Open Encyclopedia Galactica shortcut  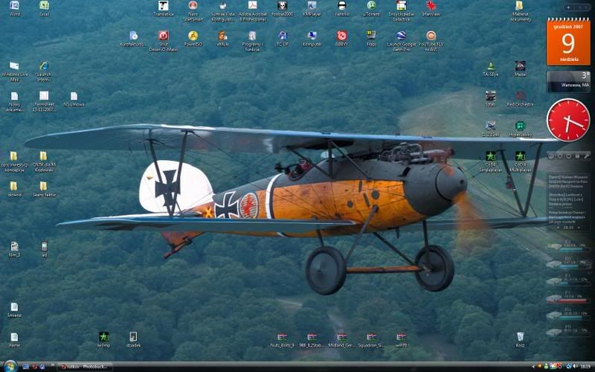coord(401,10)
